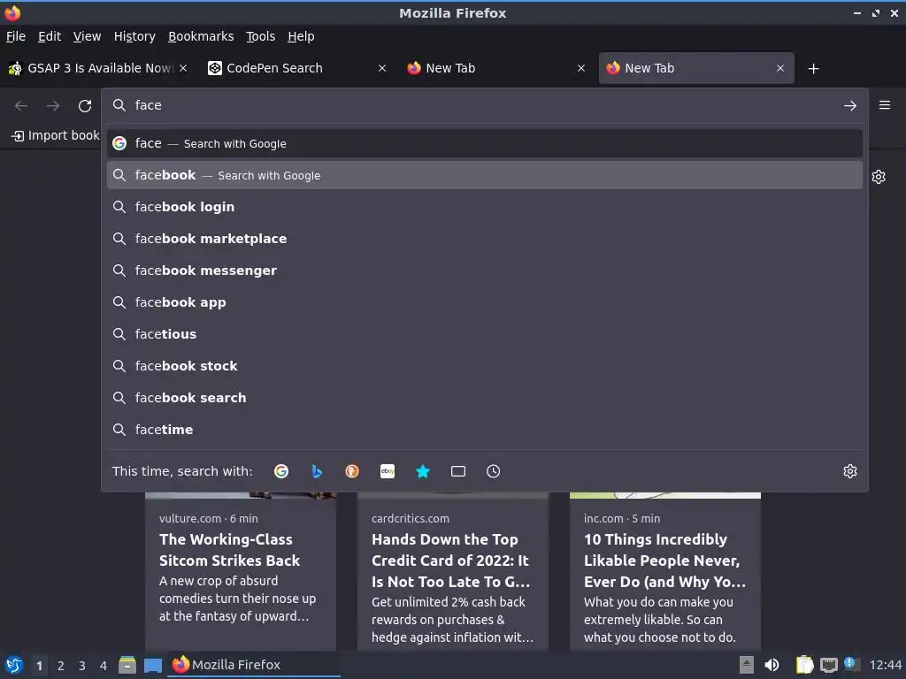Open the system start menu icon
906x679 pixels.
click(14, 665)
